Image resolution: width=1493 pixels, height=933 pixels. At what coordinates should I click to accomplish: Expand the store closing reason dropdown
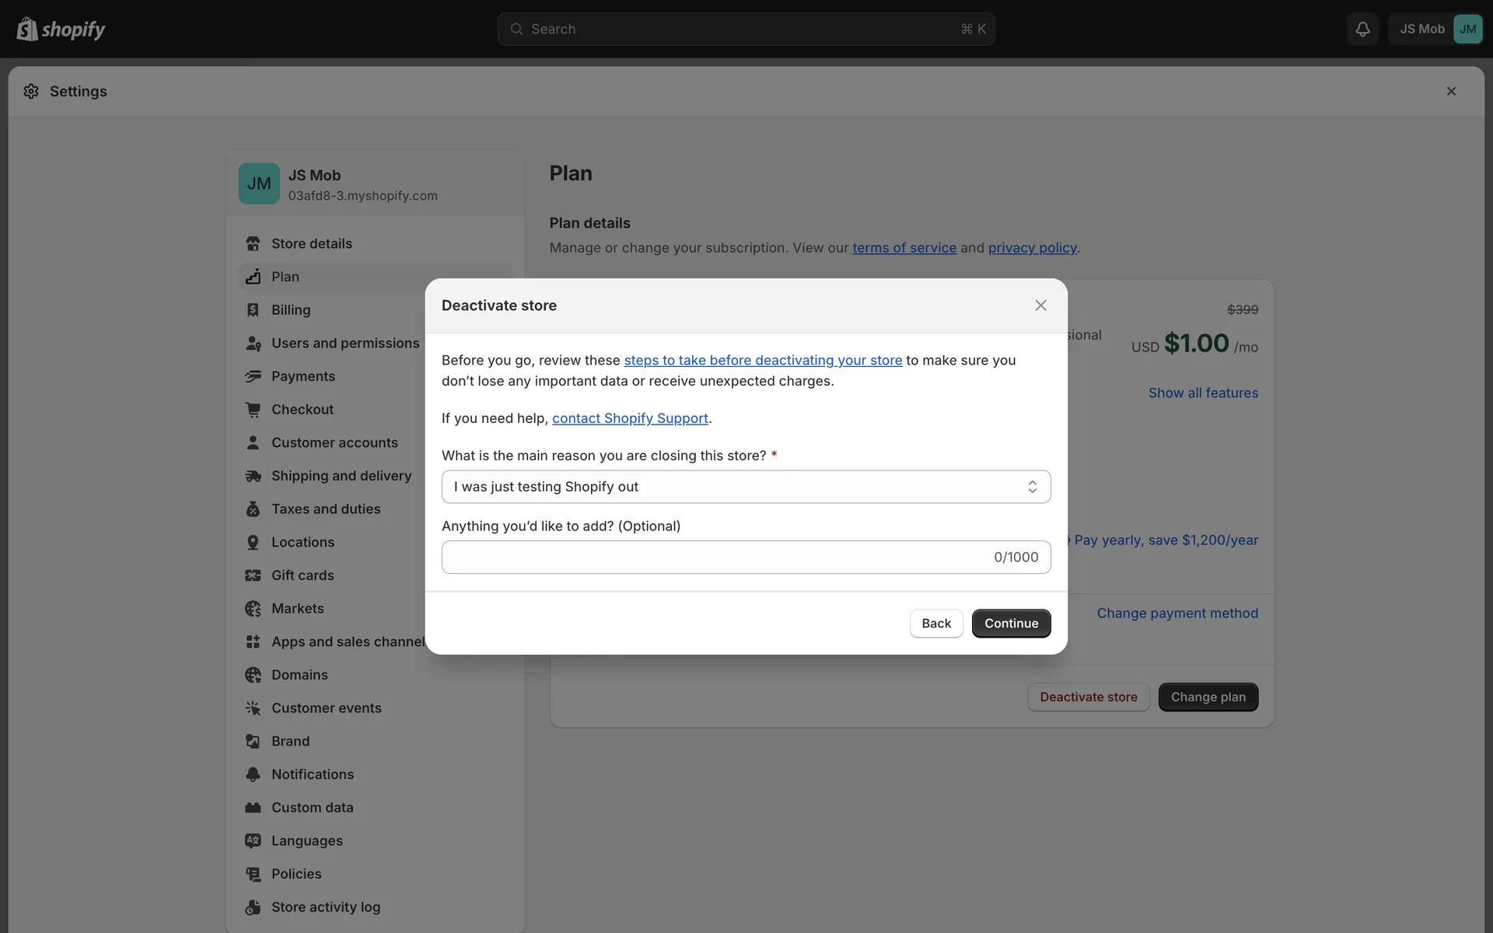click(x=746, y=487)
